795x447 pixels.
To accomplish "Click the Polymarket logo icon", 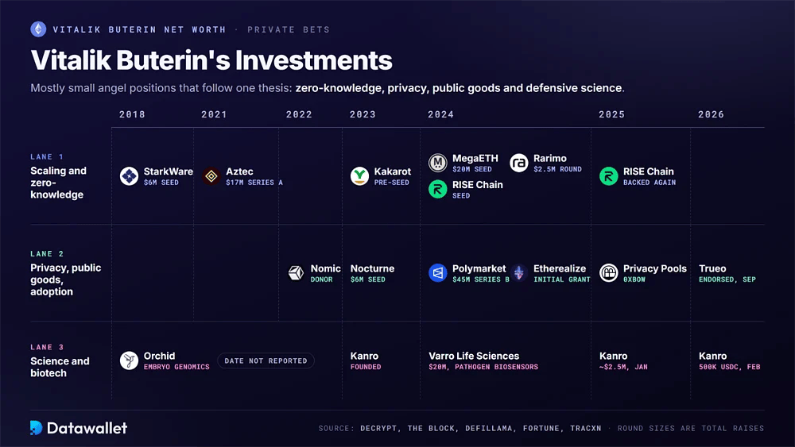I will coord(437,273).
